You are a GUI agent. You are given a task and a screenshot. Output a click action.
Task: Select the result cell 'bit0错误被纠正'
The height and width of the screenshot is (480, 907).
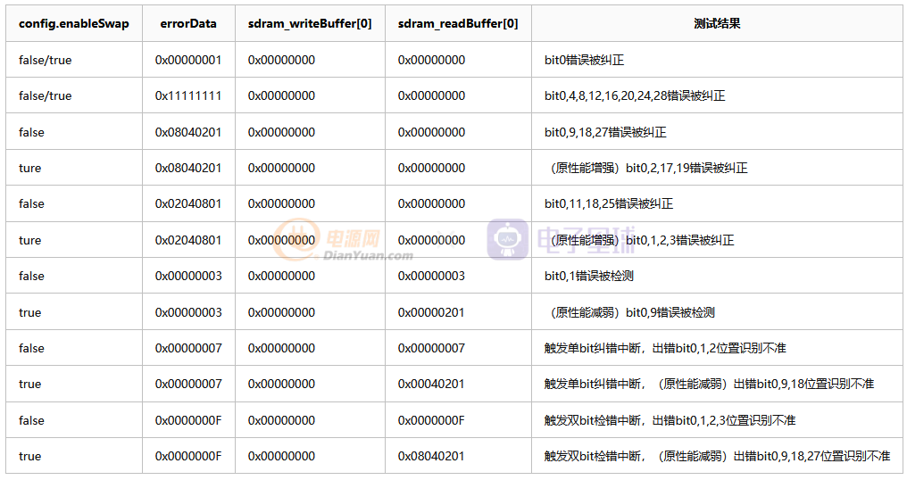(x=584, y=60)
